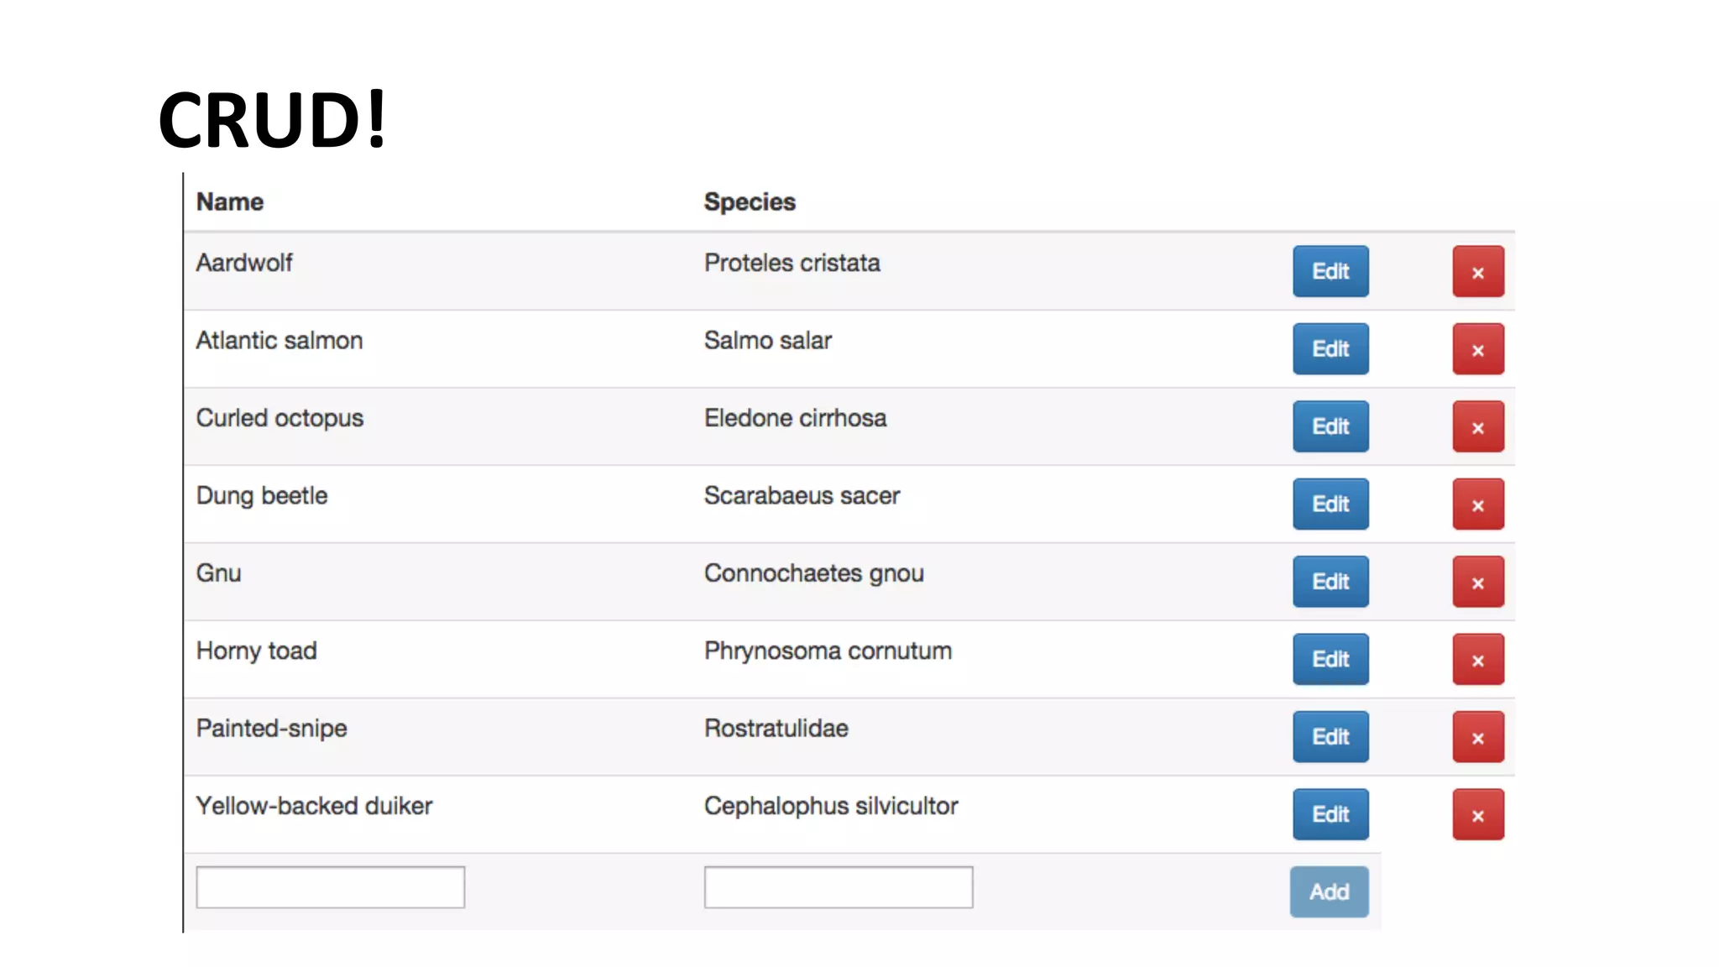
Task: Remove the Atlantic salmon entry
Action: point(1477,349)
